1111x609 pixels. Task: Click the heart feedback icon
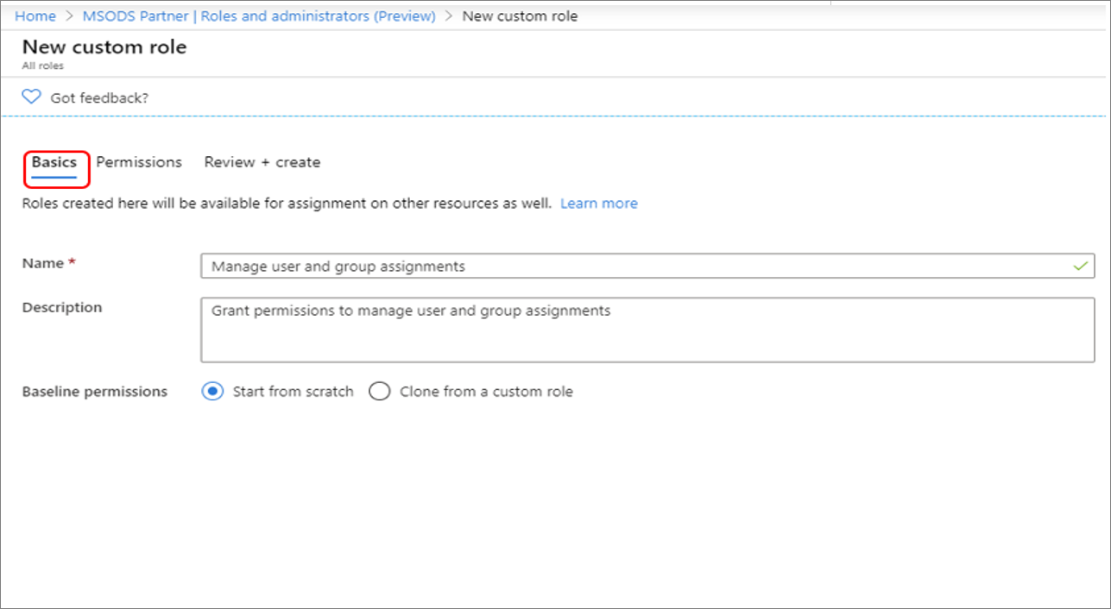click(x=31, y=97)
